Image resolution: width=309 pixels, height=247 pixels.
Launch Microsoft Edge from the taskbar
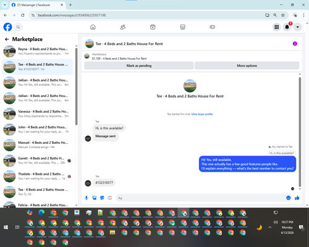(x=41, y=212)
